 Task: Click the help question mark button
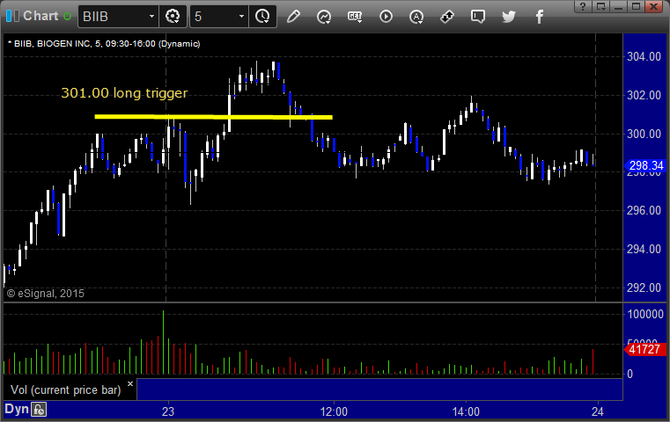(x=583, y=6)
